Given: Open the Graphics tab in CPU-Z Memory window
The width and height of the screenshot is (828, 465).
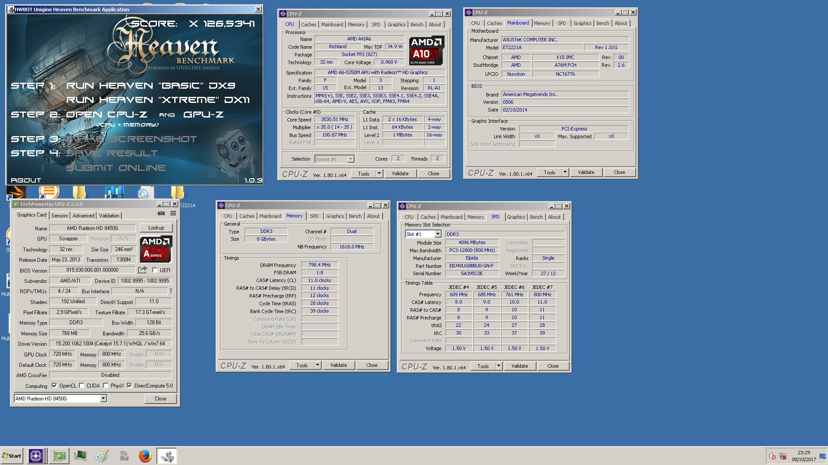Looking at the screenshot, I should 335,216.
